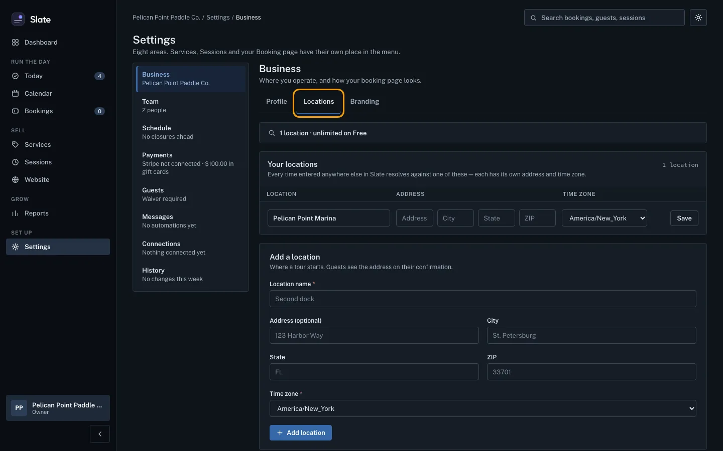723x451 pixels.
Task: Save the Pelican Point Marina location row
Action: pos(684,218)
